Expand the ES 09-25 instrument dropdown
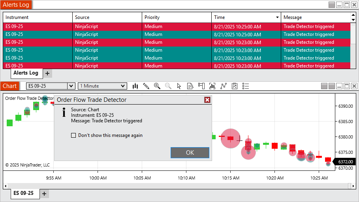The image size is (359, 202). point(71,86)
